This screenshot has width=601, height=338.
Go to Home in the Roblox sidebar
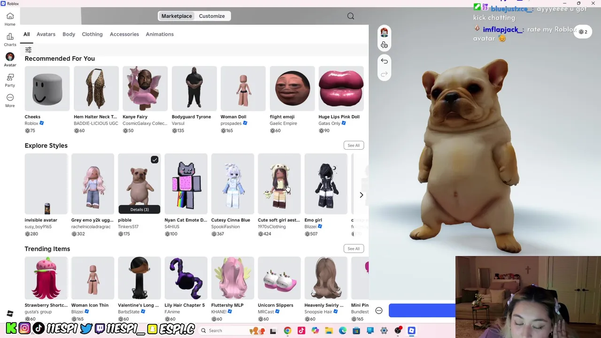point(10,19)
